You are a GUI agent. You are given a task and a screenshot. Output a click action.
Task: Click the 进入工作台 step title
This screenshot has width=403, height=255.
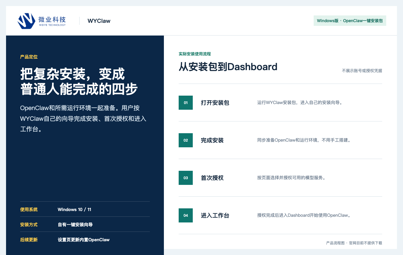tap(215, 215)
